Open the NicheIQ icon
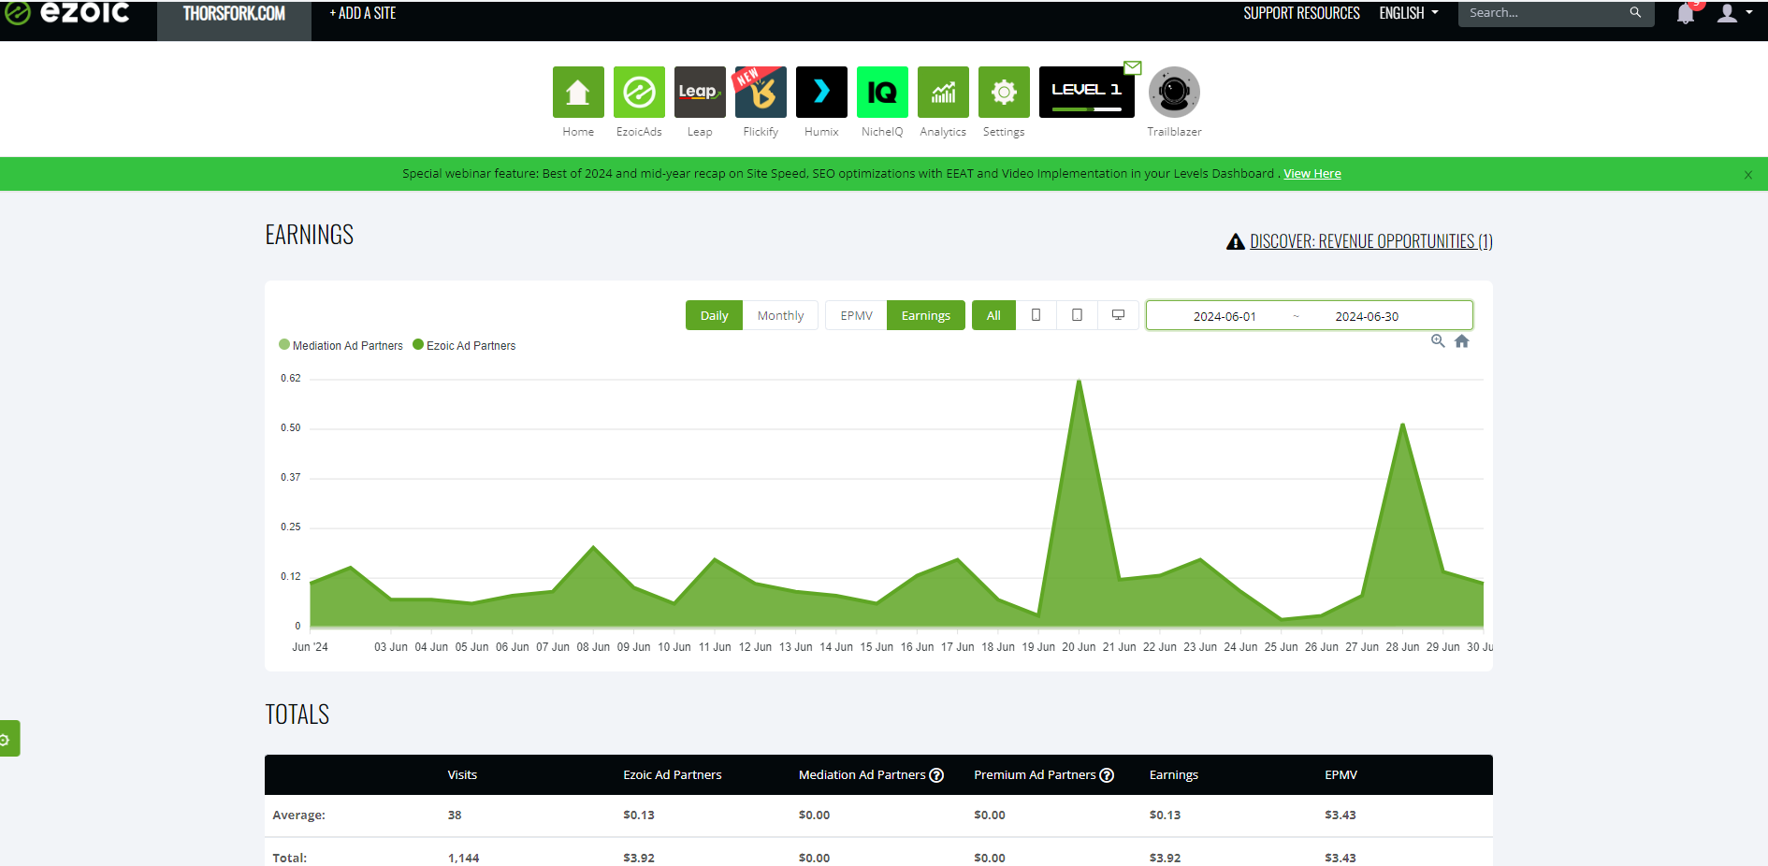This screenshot has width=1768, height=866. click(882, 92)
